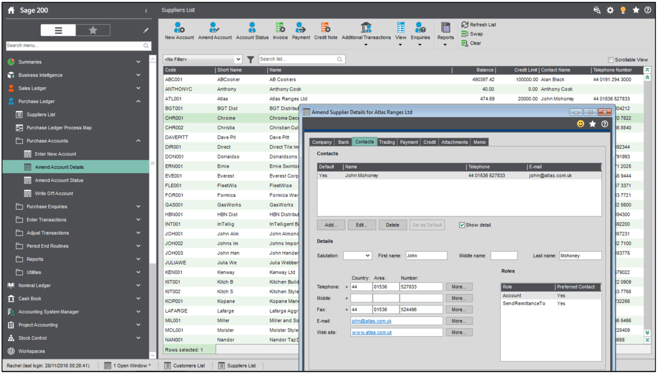Switch to the Payment tab in dialog

pyautogui.click(x=409, y=142)
